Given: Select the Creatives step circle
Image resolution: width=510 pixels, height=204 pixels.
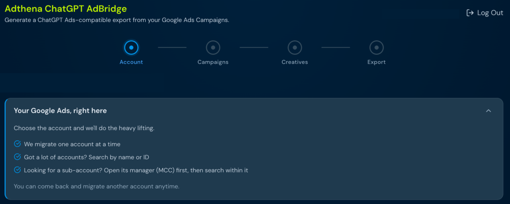Looking at the screenshot, I should 295,48.
